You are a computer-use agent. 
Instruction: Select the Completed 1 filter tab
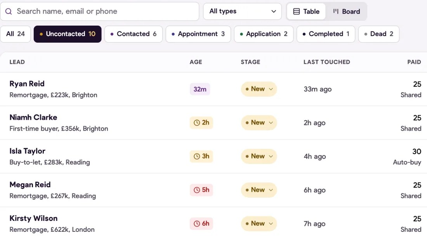point(326,34)
